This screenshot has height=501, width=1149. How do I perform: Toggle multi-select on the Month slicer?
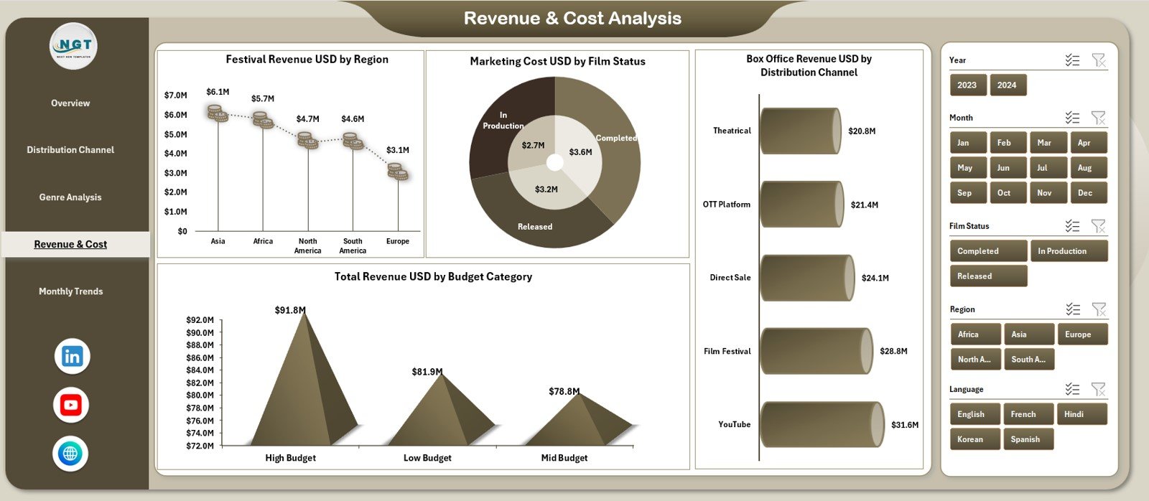(1072, 118)
